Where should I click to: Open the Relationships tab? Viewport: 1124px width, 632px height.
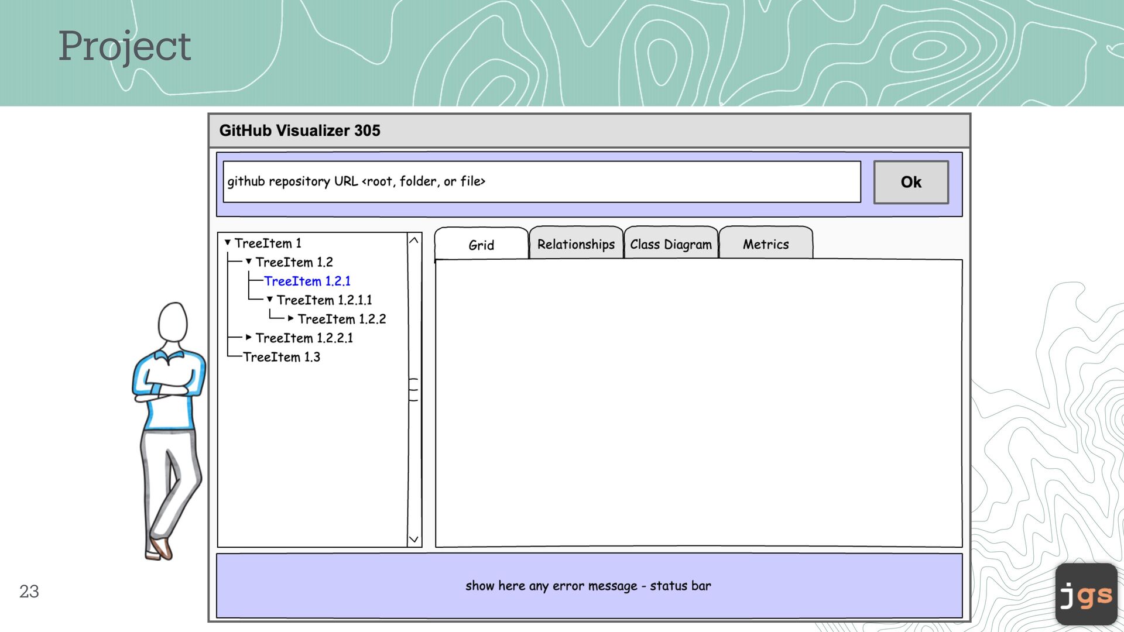pyautogui.click(x=576, y=244)
